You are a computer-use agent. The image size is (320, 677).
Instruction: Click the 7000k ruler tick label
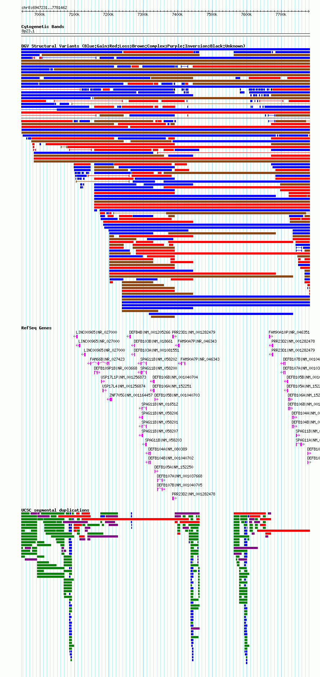(40, 14)
